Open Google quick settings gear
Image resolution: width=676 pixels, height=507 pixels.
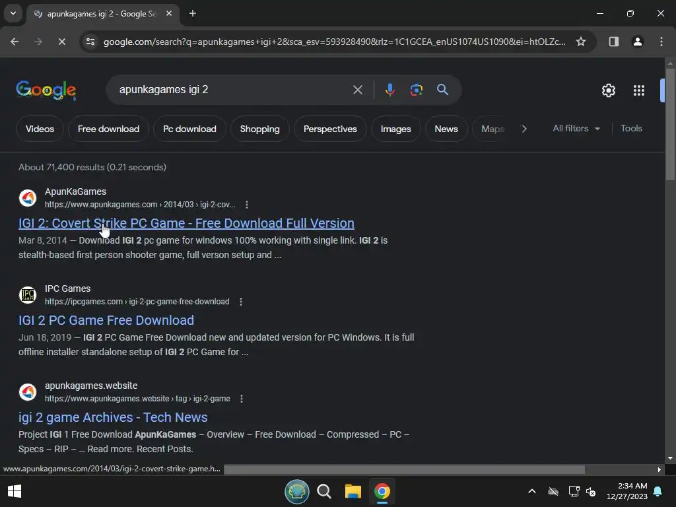click(x=608, y=90)
